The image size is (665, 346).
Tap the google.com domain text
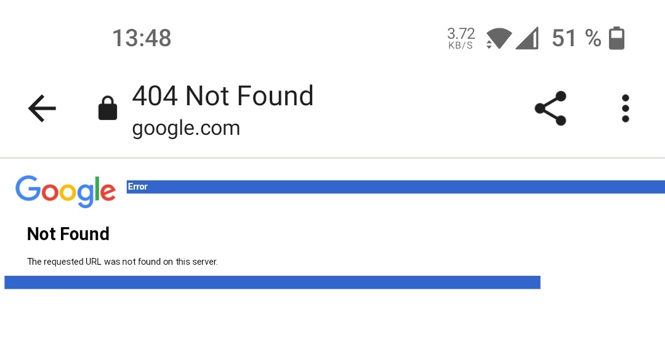186,128
